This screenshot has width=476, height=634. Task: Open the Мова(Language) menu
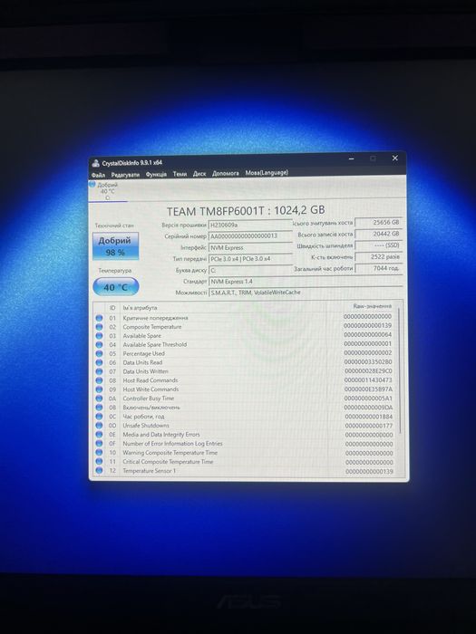(x=267, y=173)
